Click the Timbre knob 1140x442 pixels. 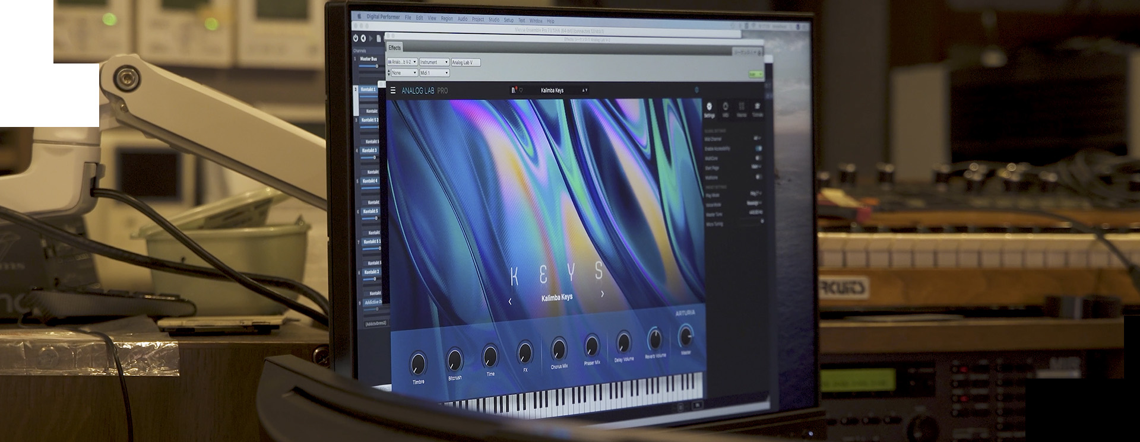click(418, 362)
